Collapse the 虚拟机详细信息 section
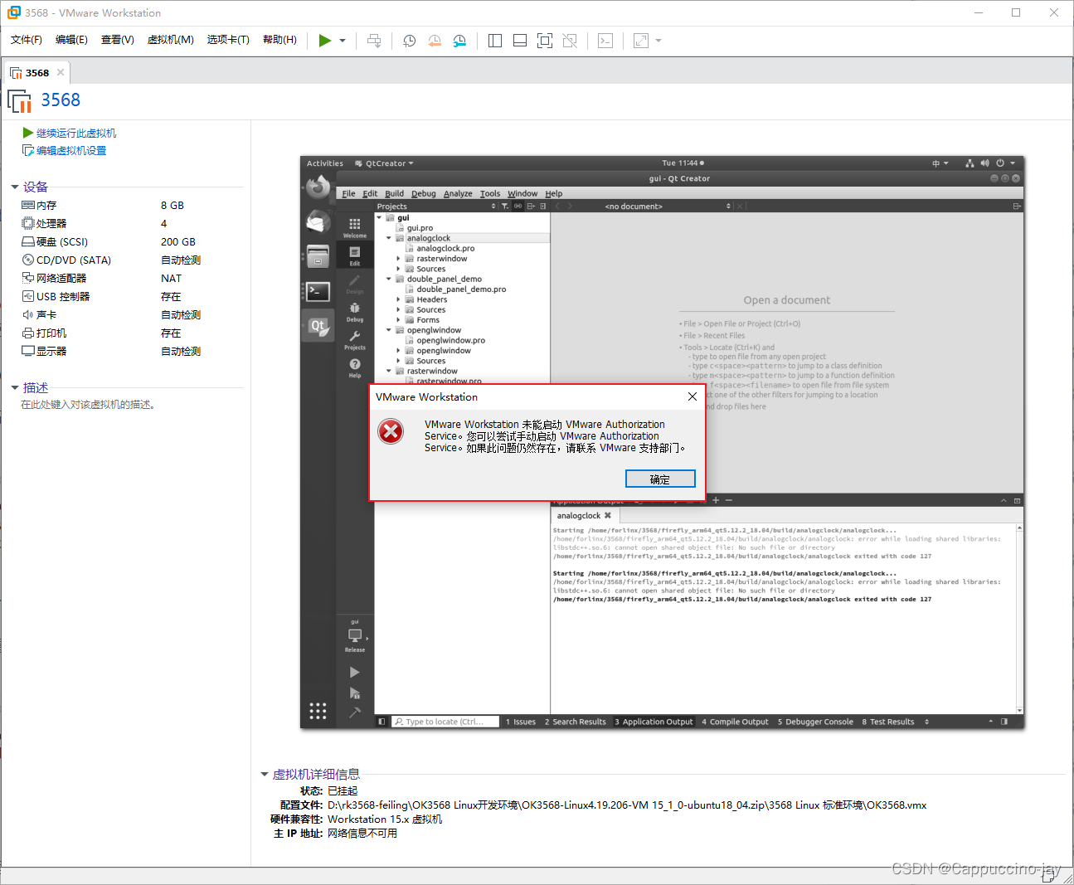This screenshot has width=1074, height=885. pyautogui.click(x=265, y=775)
